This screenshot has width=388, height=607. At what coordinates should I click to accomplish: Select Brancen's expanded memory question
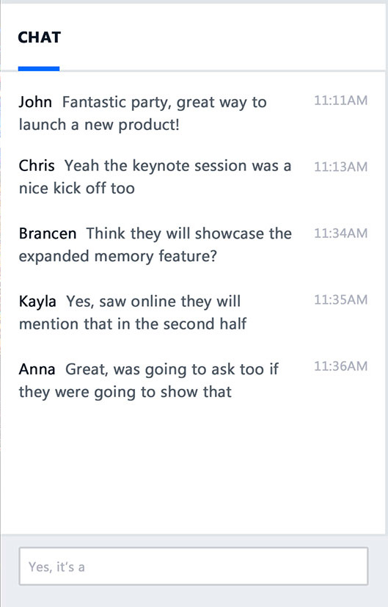(155, 245)
